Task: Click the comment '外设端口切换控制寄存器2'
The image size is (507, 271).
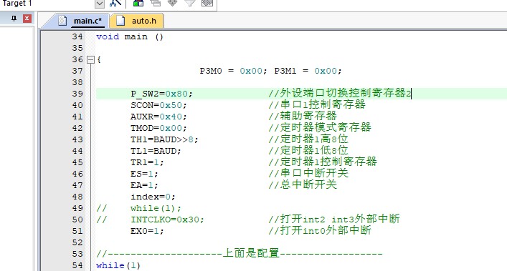Action: click(x=340, y=94)
